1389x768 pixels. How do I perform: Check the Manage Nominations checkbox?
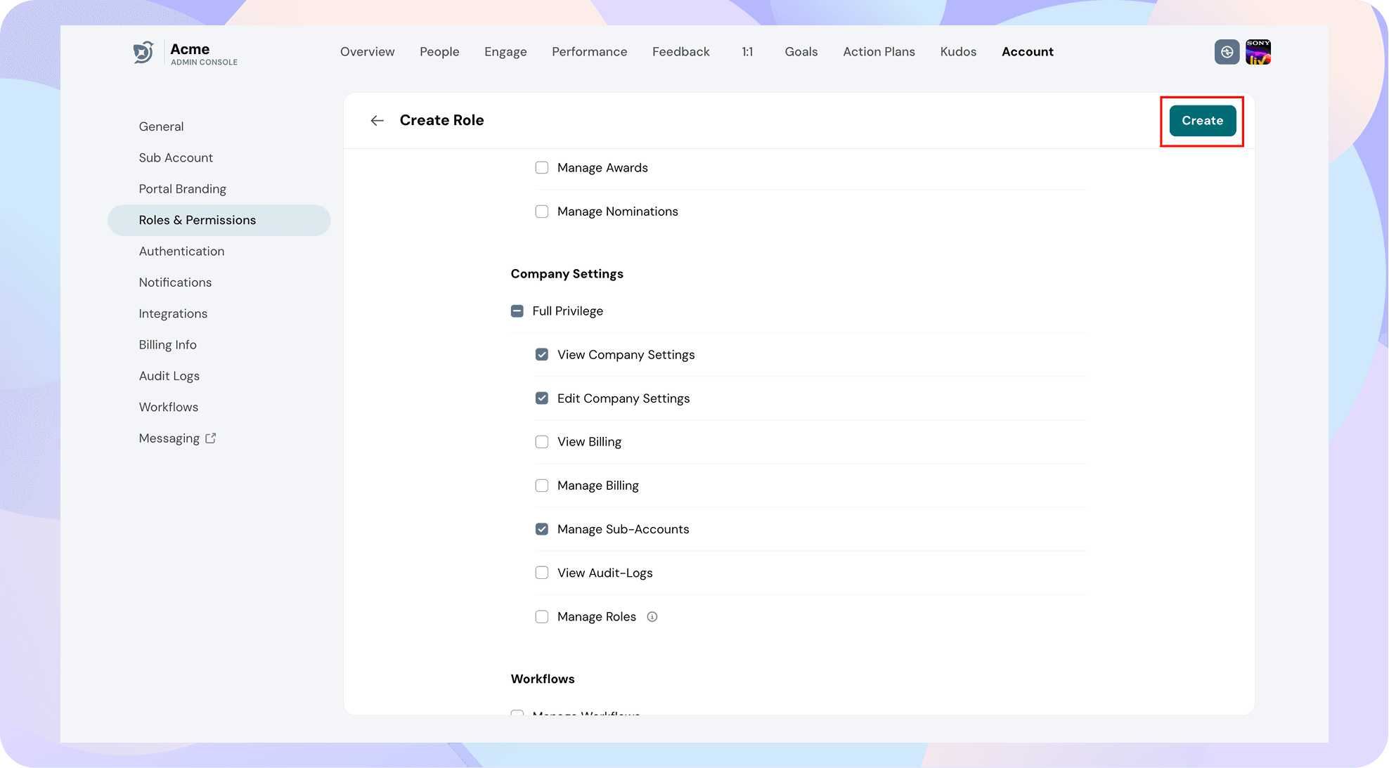tap(542, 211)
